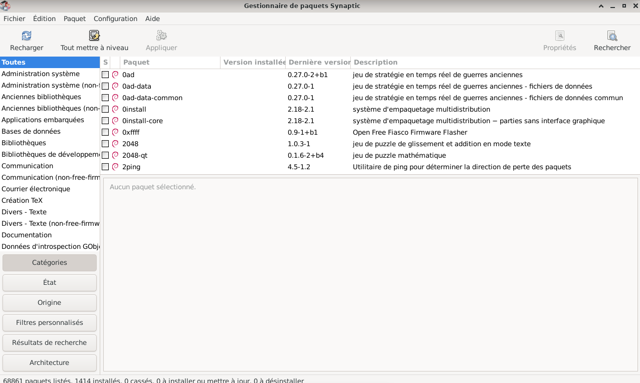Switch the filter to État

[x=50, y=282]
